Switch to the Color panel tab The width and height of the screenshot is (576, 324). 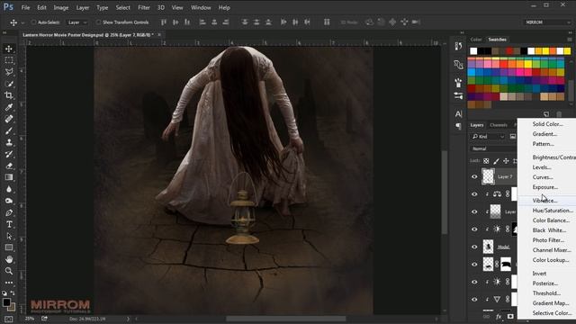click(x=476, y=40)
